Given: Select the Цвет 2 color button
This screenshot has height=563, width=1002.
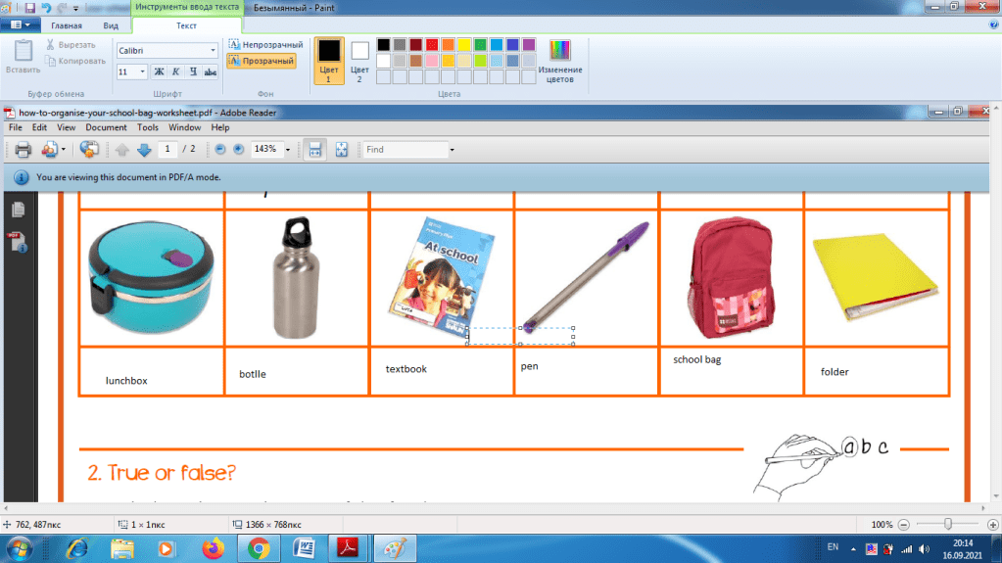Looking at the screenshot, I should [359, 60].
